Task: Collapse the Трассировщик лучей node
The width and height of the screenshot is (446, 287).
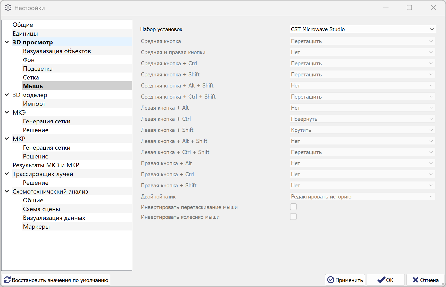Action: (7, 174)
